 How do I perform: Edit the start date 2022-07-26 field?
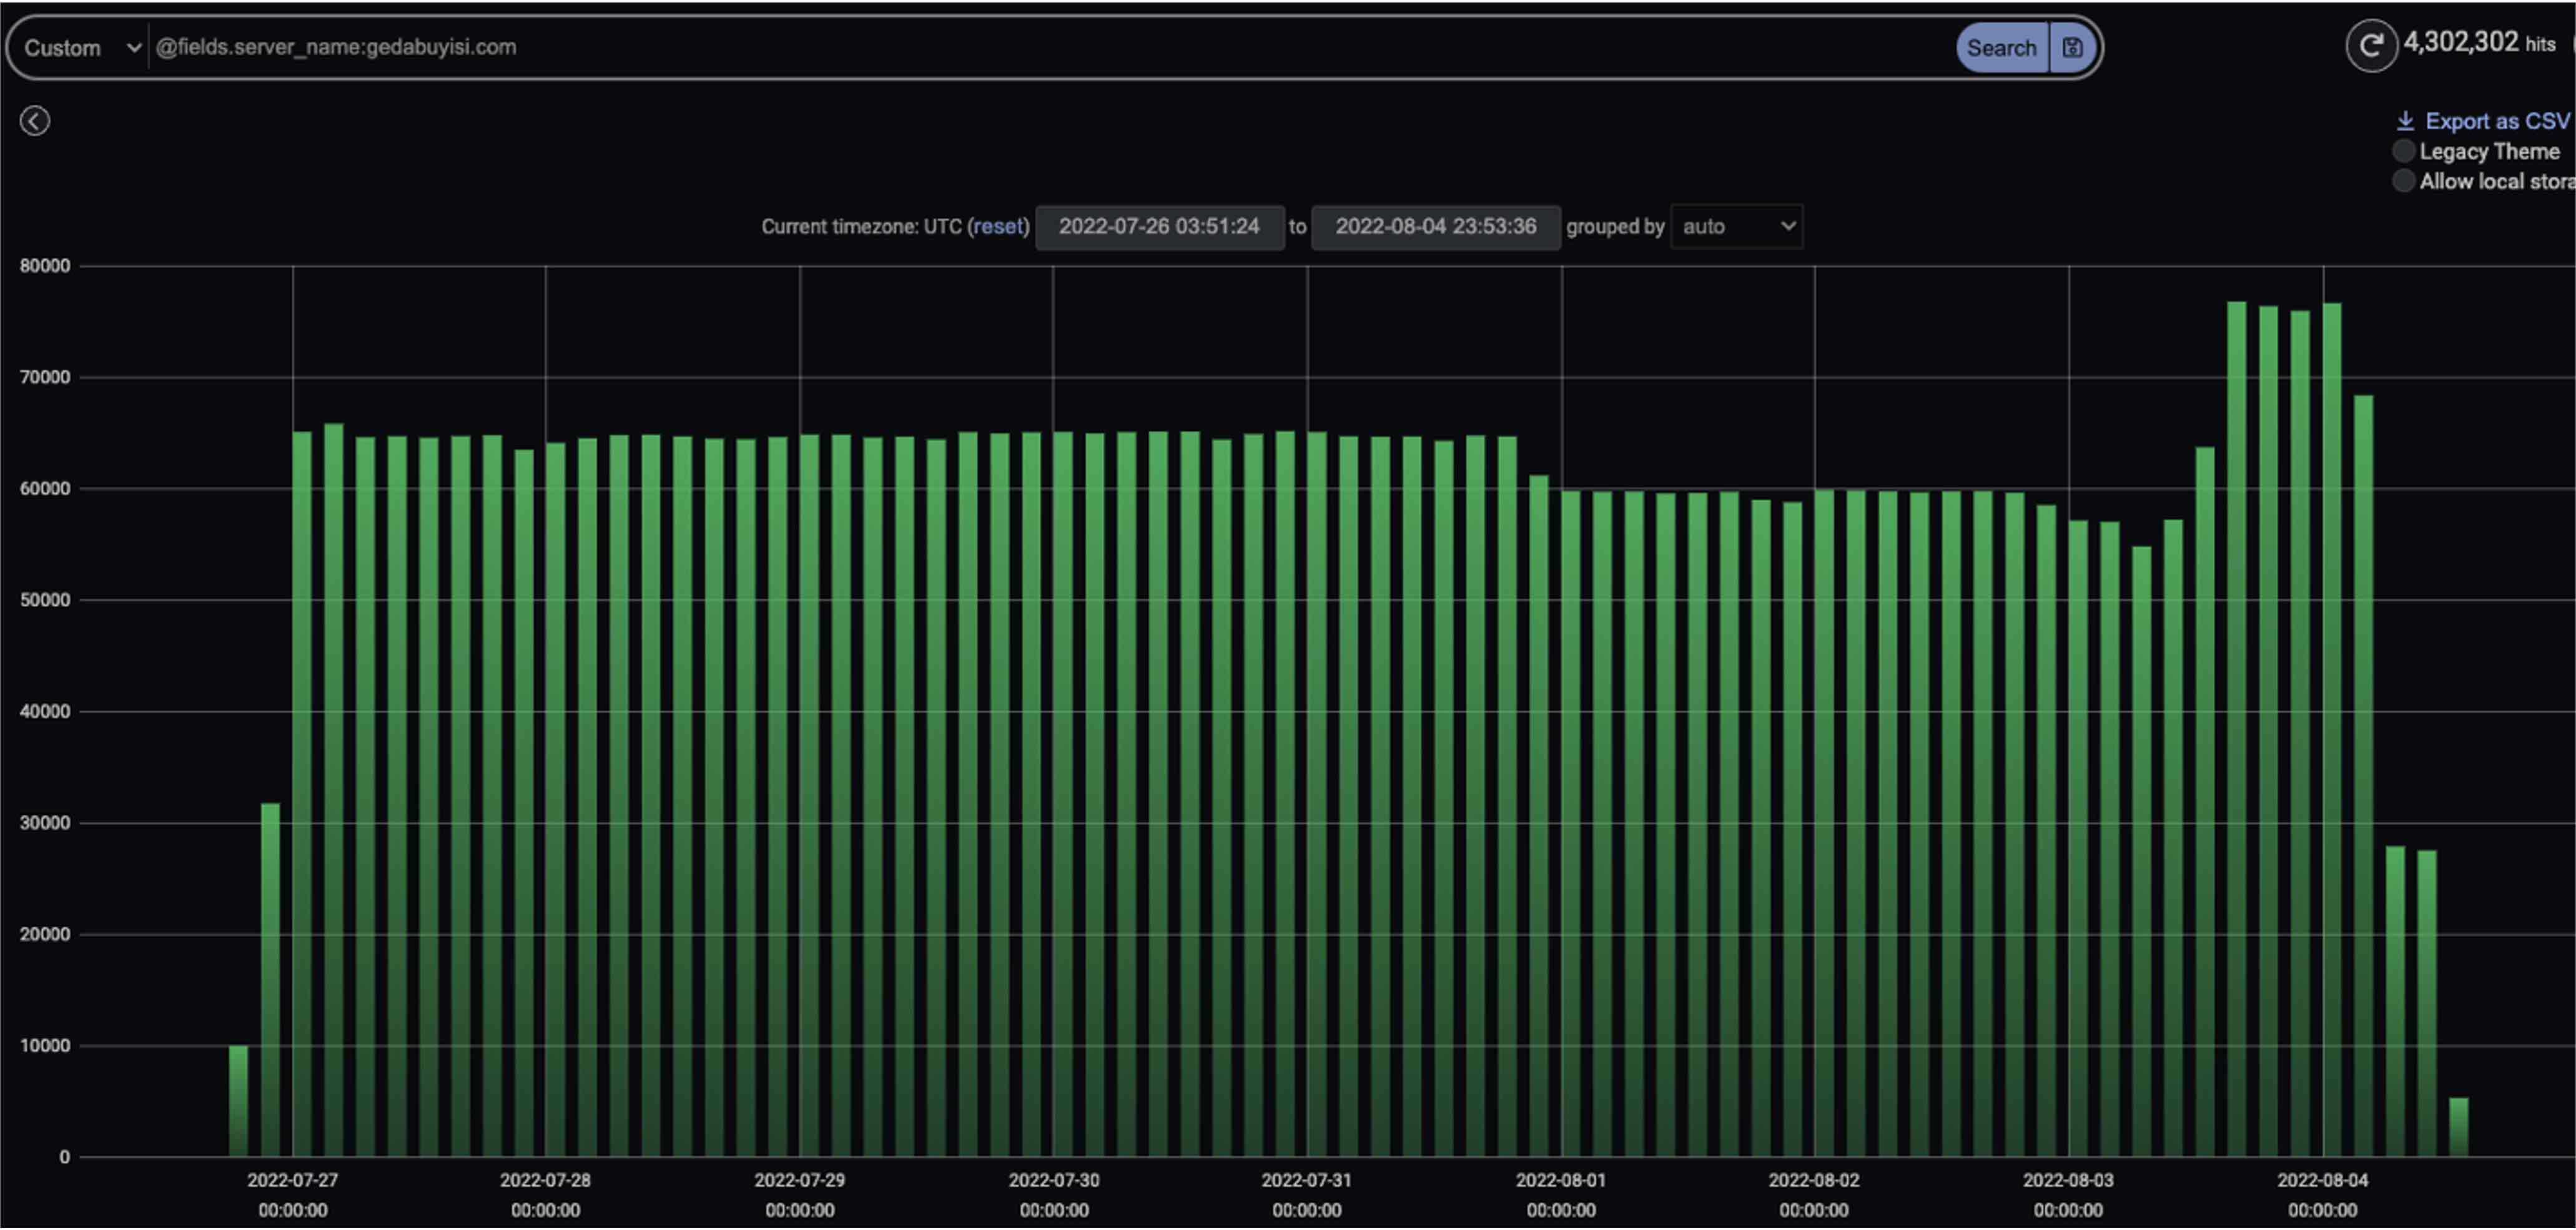click(1159, 226)
